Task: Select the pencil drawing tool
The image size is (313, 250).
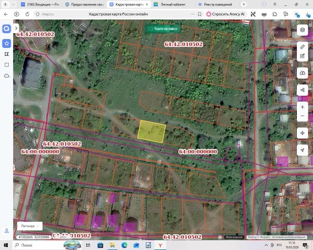Action: [303, 47]
